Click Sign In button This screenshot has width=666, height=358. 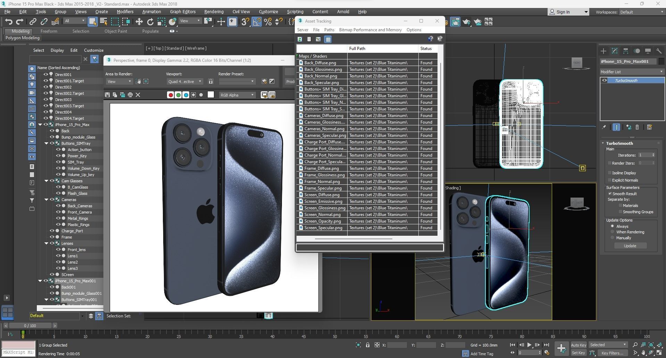568,12
